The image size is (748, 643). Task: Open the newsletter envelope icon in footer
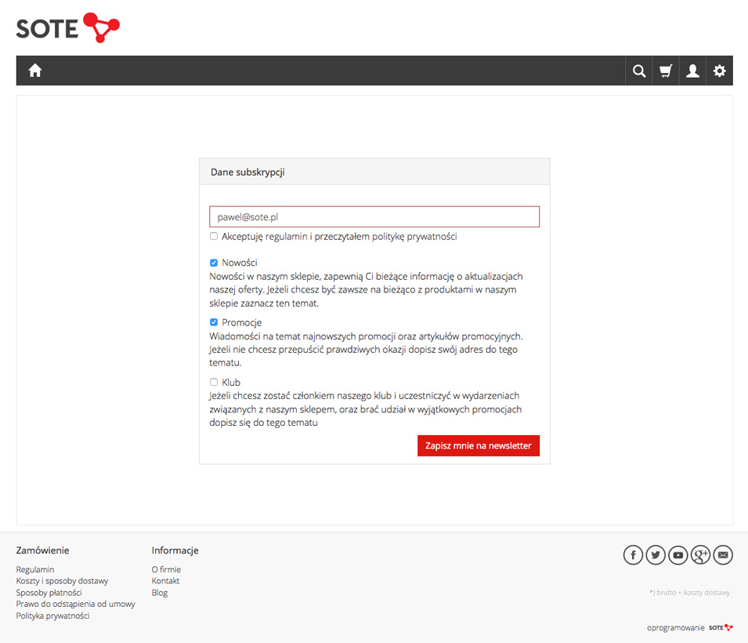tap(723, 555)
